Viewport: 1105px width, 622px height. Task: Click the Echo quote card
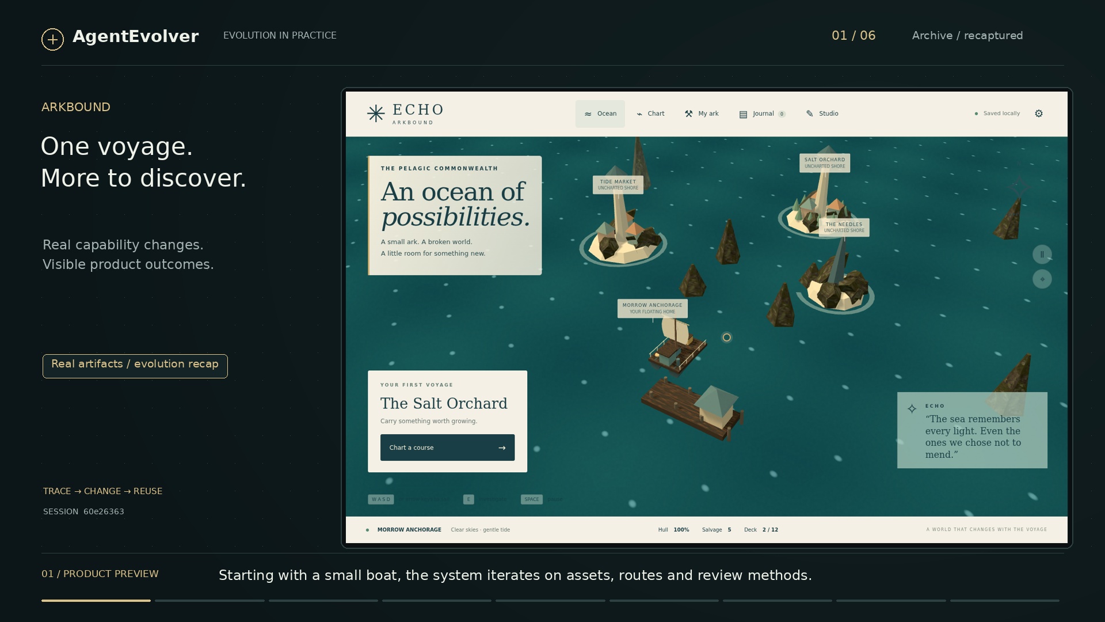(x=972, y=430)
